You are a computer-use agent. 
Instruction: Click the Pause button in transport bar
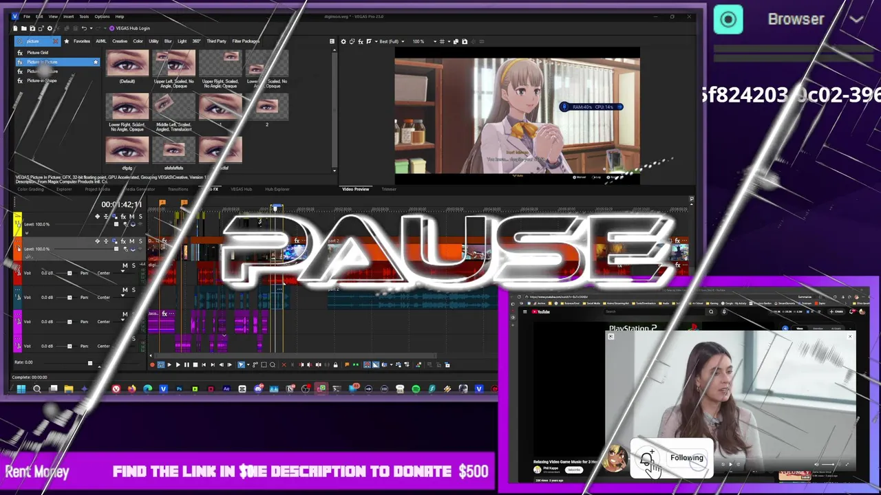pyautogui.click(x=187, y=364)
